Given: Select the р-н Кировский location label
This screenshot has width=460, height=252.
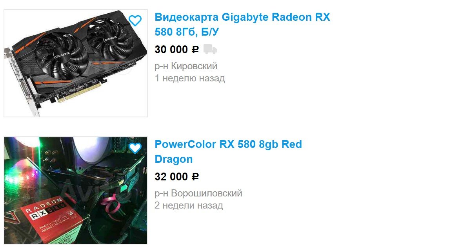Looking at the screenshot, I should pyautogui.click(x=186, y=66).
